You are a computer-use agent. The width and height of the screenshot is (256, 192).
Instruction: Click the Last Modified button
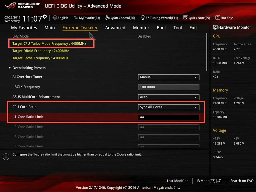pos(177,181)
